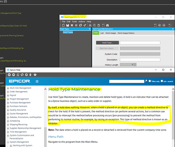Switch to the Hold Usage History tab

tap(126, 33)
